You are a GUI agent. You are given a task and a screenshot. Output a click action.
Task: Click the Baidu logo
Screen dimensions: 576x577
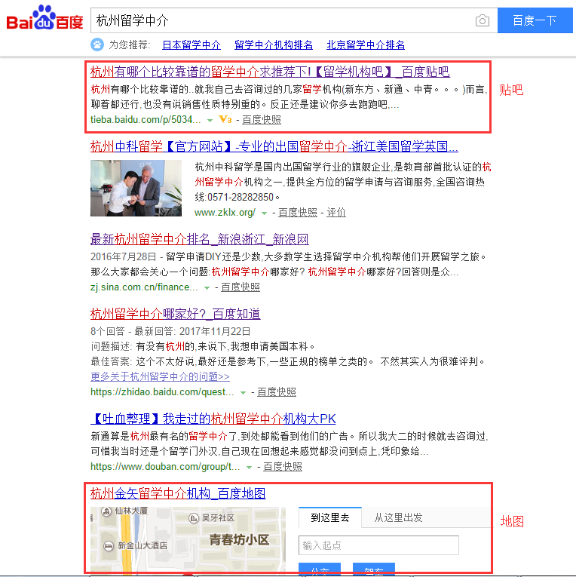(44, 17)
